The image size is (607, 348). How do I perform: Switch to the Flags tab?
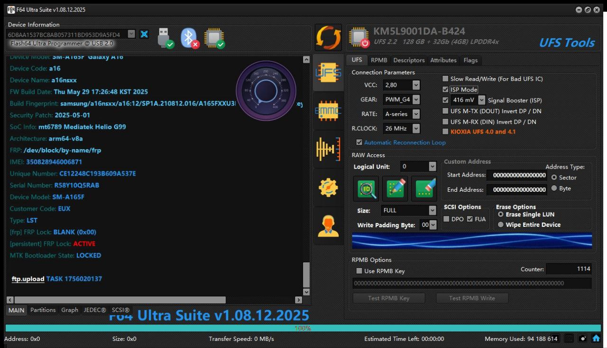click(470, 60)
